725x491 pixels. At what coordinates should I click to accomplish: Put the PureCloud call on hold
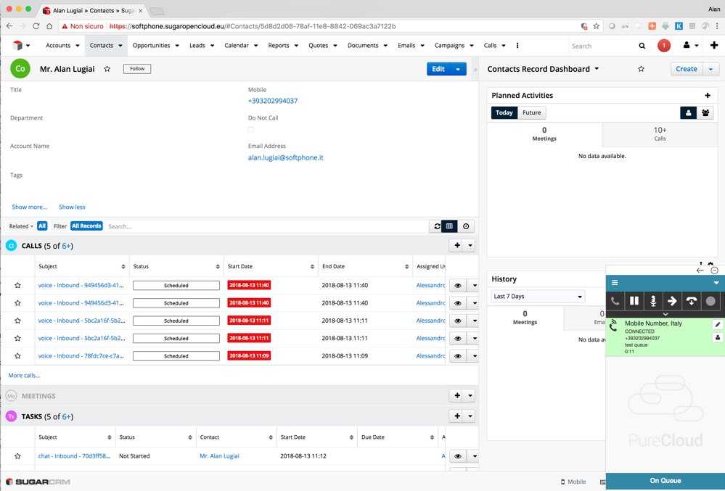pos(634,301)
